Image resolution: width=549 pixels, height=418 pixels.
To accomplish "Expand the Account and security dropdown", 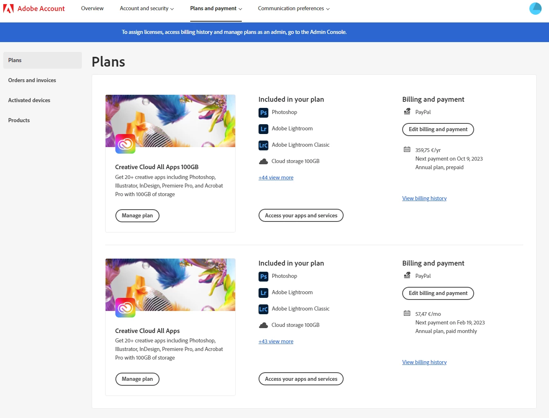I will pyautogui.click(x=146, y=8).
